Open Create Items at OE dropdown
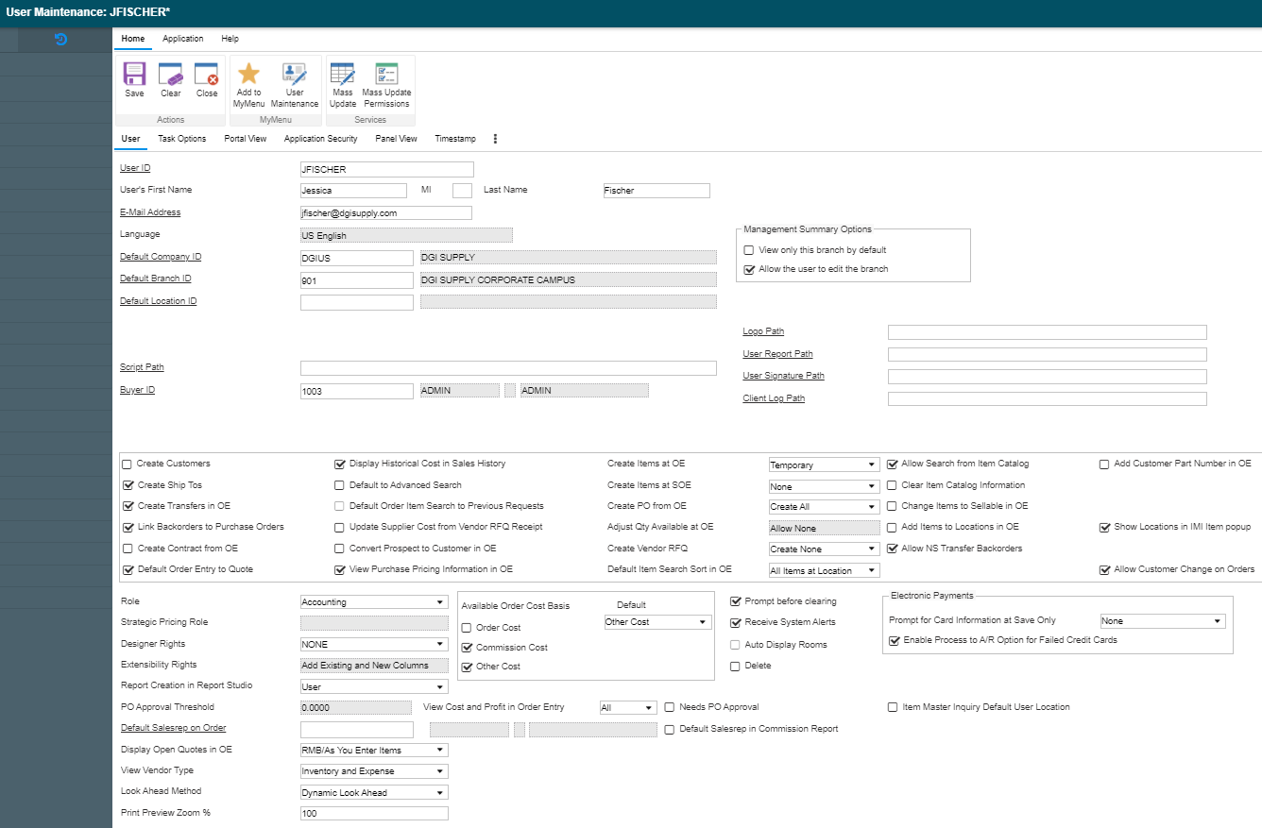 coord(824,465)
